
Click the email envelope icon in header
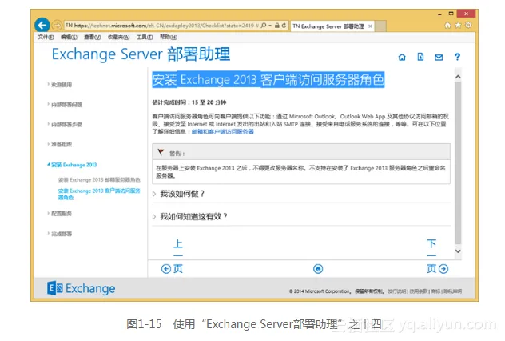(439, 58)
